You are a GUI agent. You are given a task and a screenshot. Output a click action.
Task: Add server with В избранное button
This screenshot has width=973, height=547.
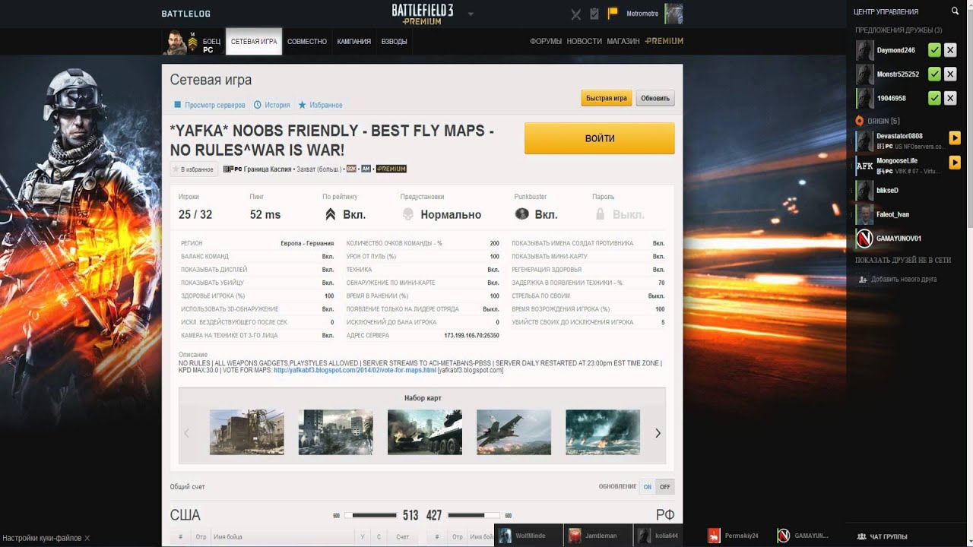coord(193,169)
